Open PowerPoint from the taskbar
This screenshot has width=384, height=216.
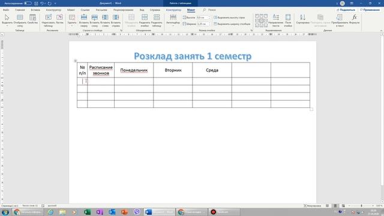[124, 212]
